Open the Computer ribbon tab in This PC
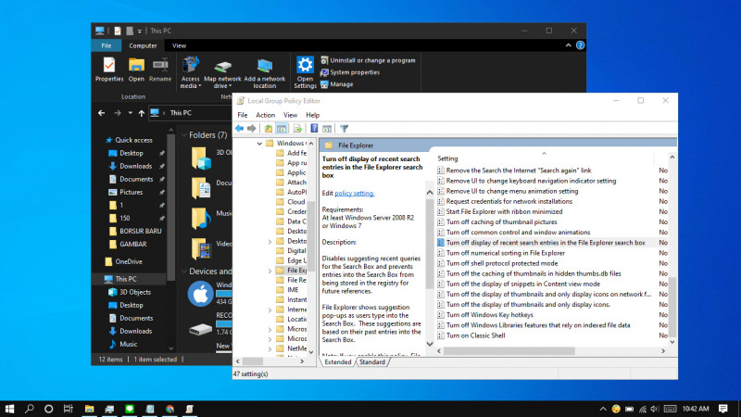Screen dimensions: 741x417 [x=143, y=45]
